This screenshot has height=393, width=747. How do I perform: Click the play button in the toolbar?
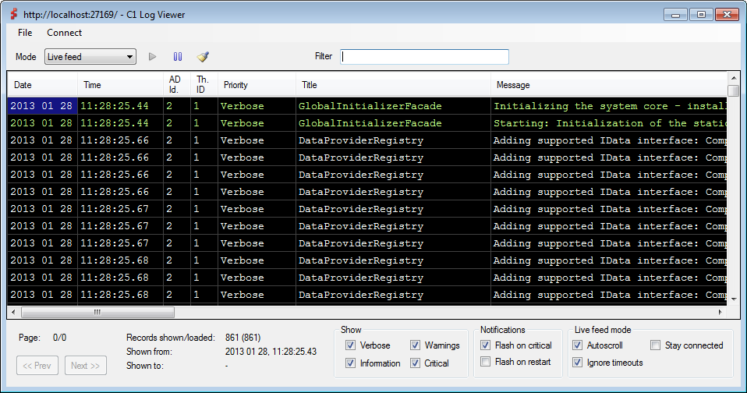coord(153,57)
